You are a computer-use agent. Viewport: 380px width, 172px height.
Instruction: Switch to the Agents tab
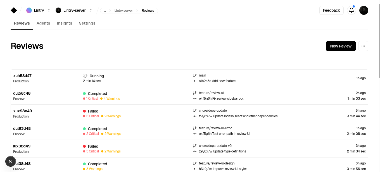click(43, 23)
